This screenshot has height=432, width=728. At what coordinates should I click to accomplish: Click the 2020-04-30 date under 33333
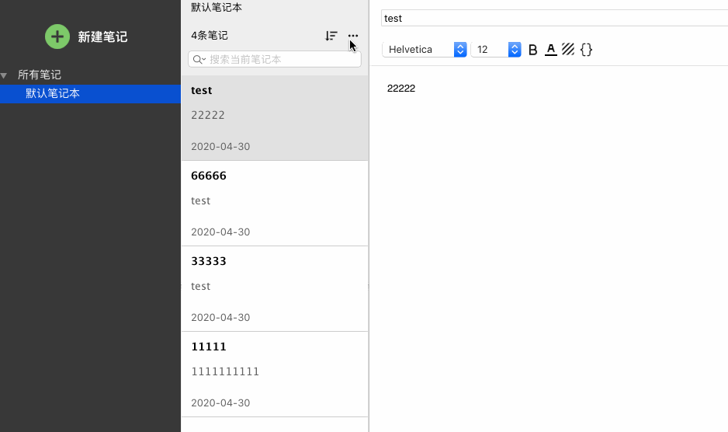point(220,317)
